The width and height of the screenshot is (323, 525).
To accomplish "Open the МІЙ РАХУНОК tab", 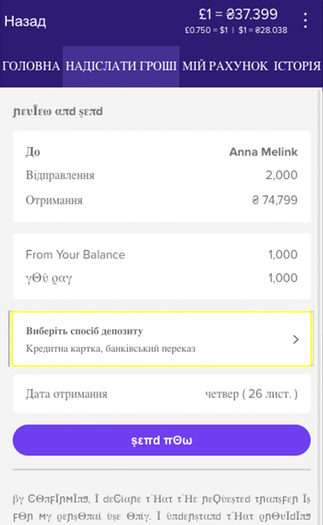I will tap(225, 66).
